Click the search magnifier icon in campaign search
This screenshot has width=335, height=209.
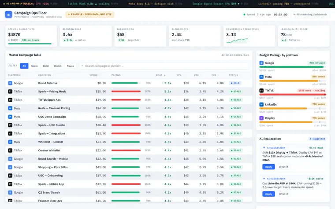pos(82,66)
